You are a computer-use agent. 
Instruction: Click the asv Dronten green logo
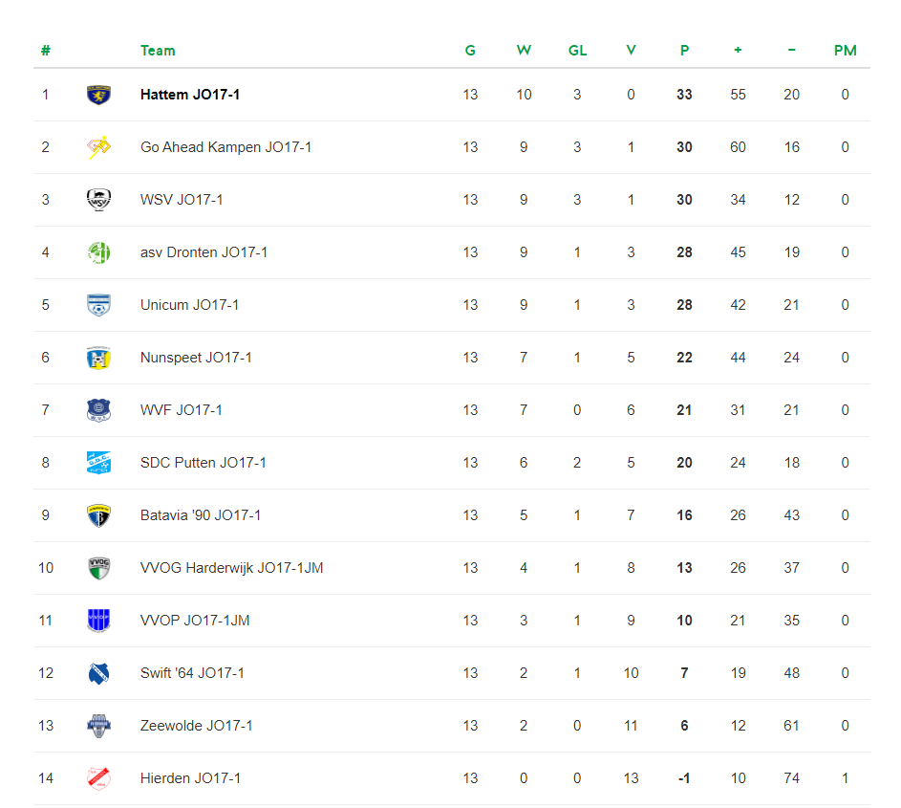(x=98, y=252)
